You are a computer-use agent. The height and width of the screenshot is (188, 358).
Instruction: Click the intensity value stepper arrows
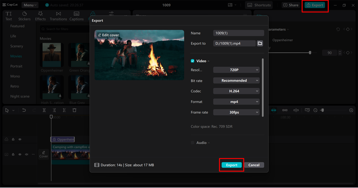tap(340, 53)
